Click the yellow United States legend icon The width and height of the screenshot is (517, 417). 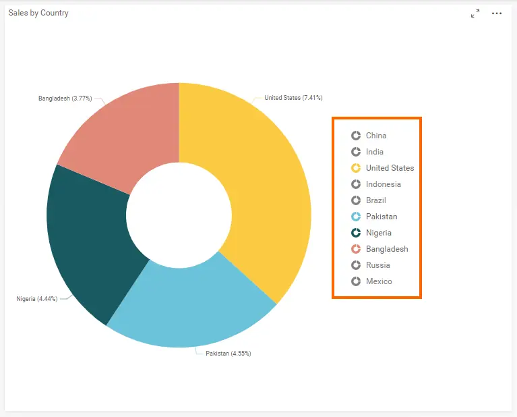tap(356, 168)
